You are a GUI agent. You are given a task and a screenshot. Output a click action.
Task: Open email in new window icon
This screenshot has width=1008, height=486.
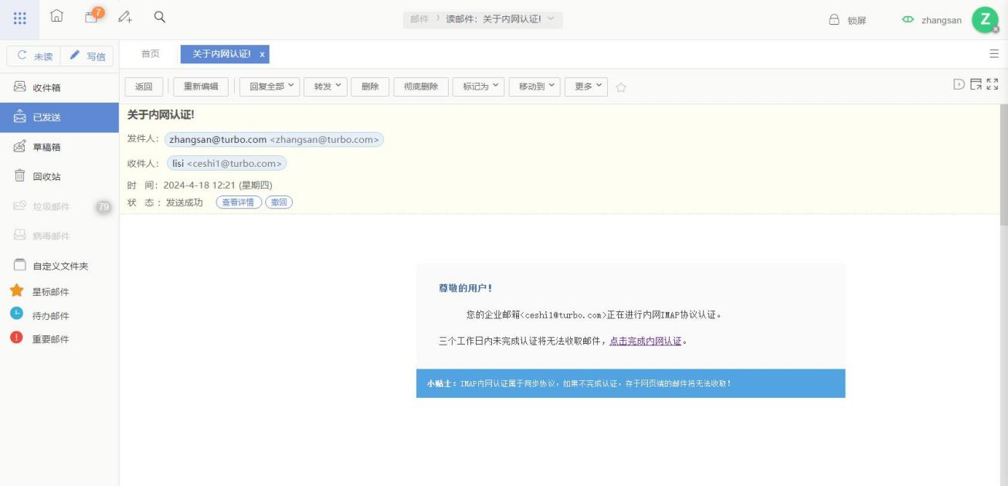click(976, 84)
